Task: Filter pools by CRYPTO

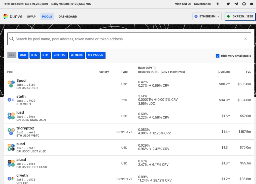Action: 59,55
